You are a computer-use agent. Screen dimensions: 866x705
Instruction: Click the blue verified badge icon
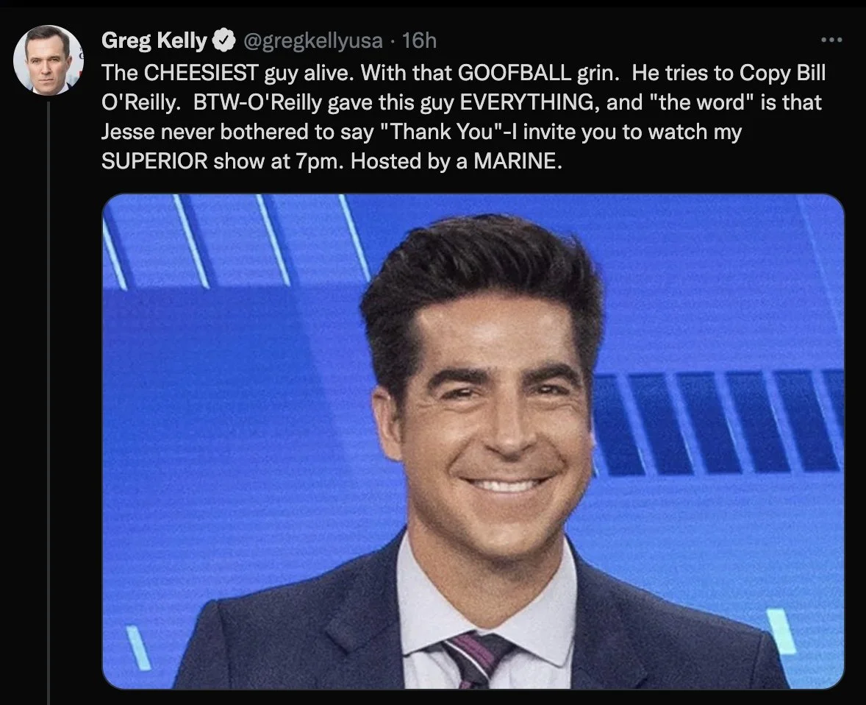pyautogui.click(x=224, y=41)
